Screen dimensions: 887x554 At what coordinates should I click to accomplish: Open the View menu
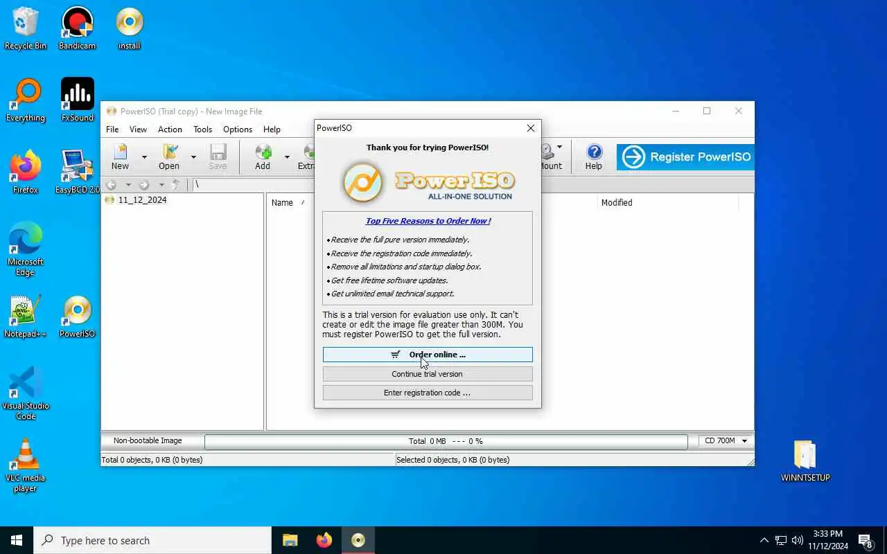click(138, 129)
